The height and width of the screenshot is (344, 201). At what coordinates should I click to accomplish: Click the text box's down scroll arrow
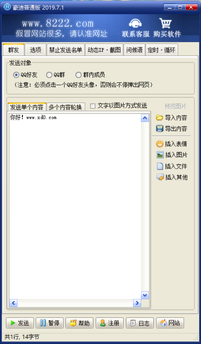tap(145, 295)
